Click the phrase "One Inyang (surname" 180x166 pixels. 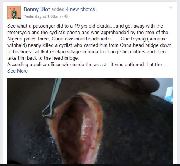click(x=144, y=39)
